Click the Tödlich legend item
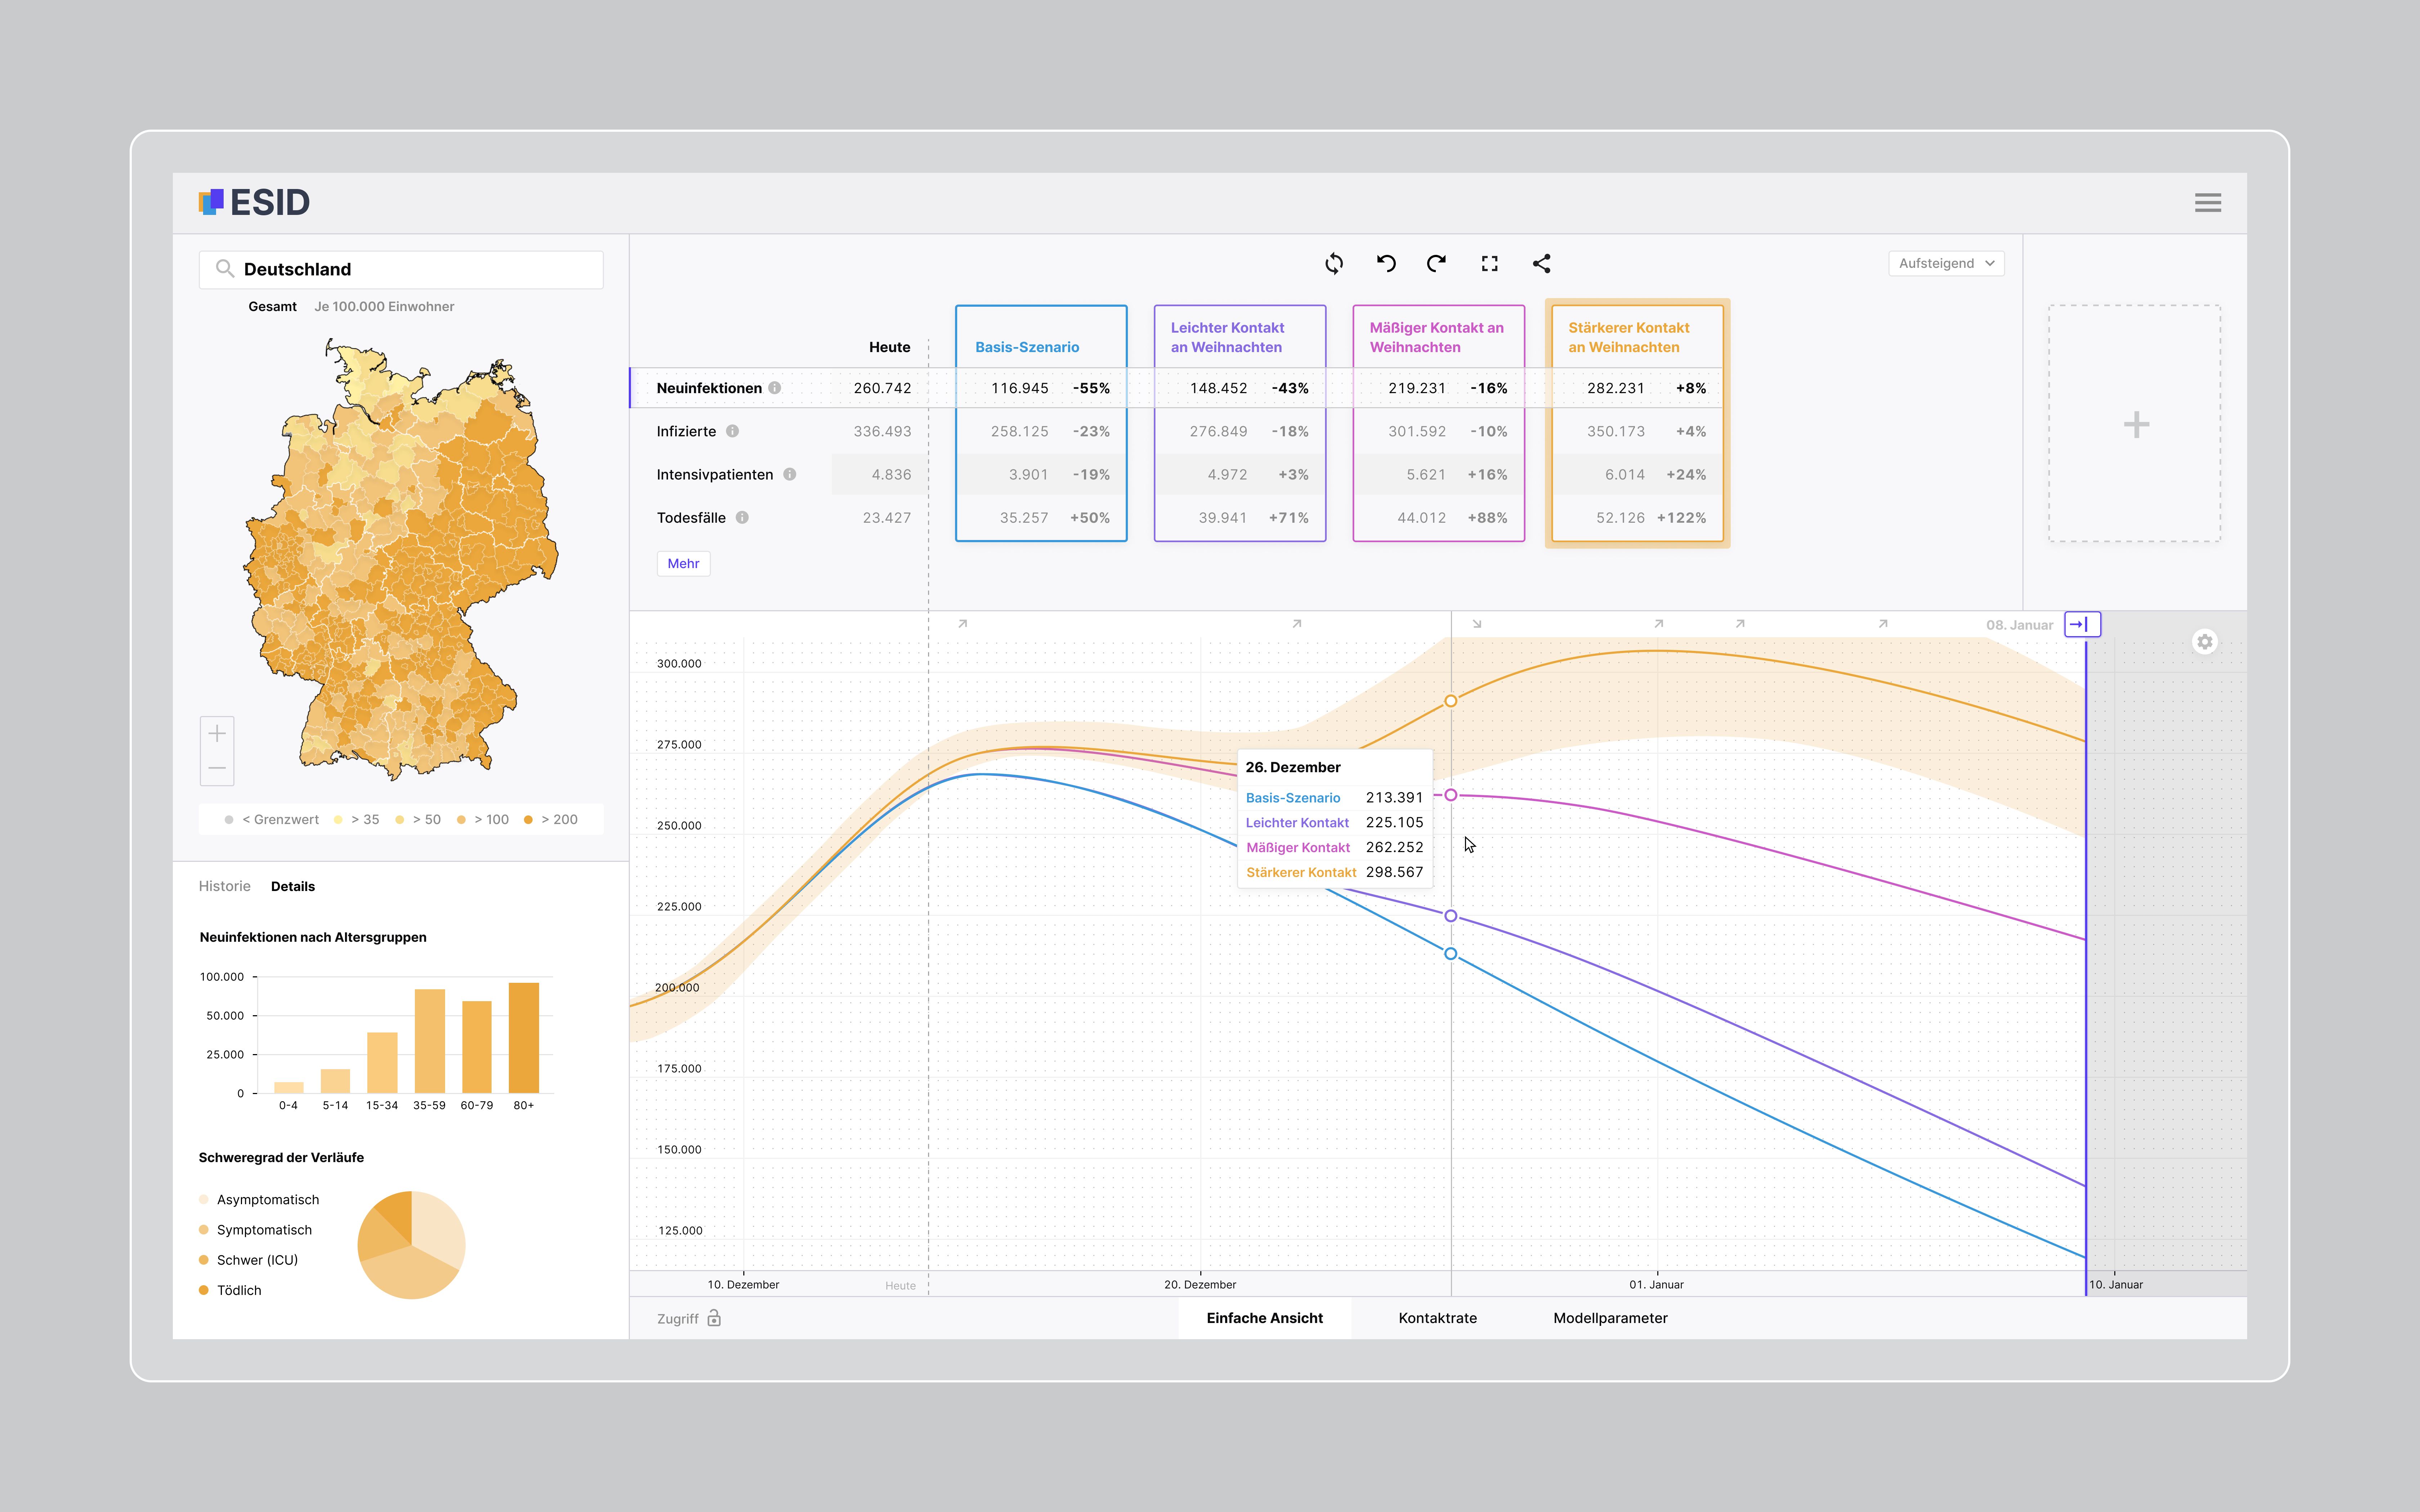Image resolution: width=2420 pixels, height=1512 pixels. click(230, 1290)
